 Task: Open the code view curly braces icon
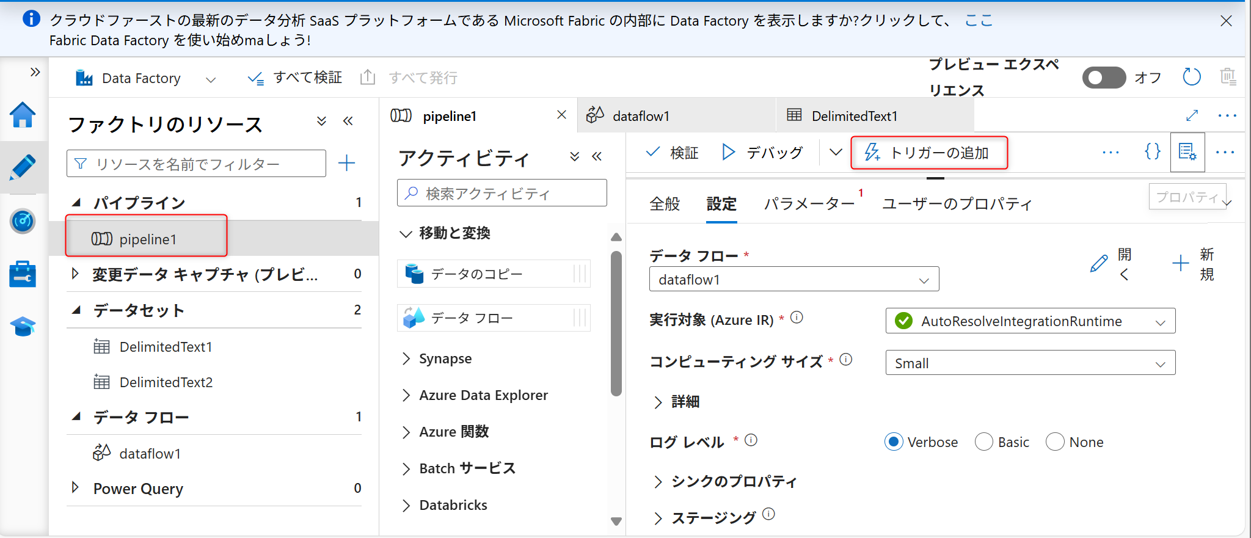click(x=1152, y=152)
